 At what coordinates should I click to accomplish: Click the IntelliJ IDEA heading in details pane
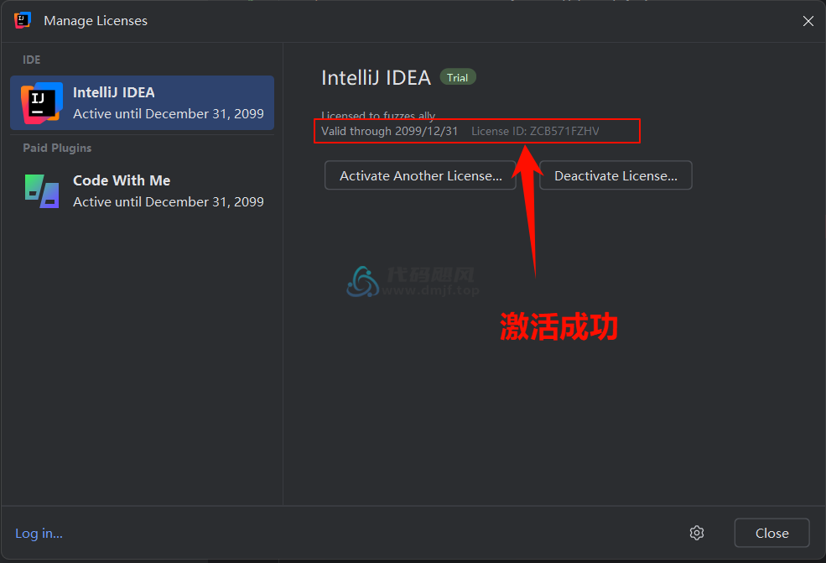pyautogui.click(x=377, y=78)
